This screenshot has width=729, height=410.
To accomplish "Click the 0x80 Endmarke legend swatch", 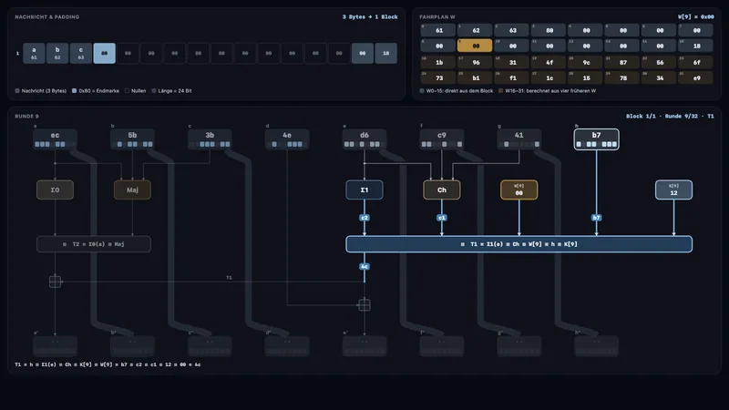I will [x=74, y=90].
